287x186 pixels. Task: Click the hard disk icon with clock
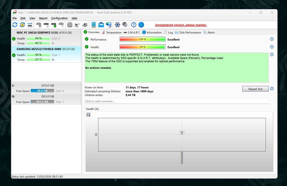pos(46,25)
